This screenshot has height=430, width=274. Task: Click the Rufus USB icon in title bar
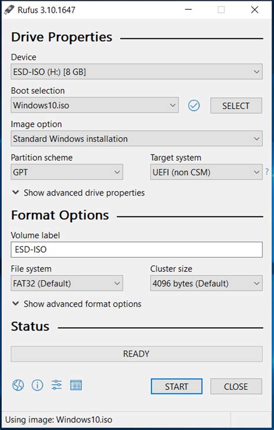click(9, 10)
